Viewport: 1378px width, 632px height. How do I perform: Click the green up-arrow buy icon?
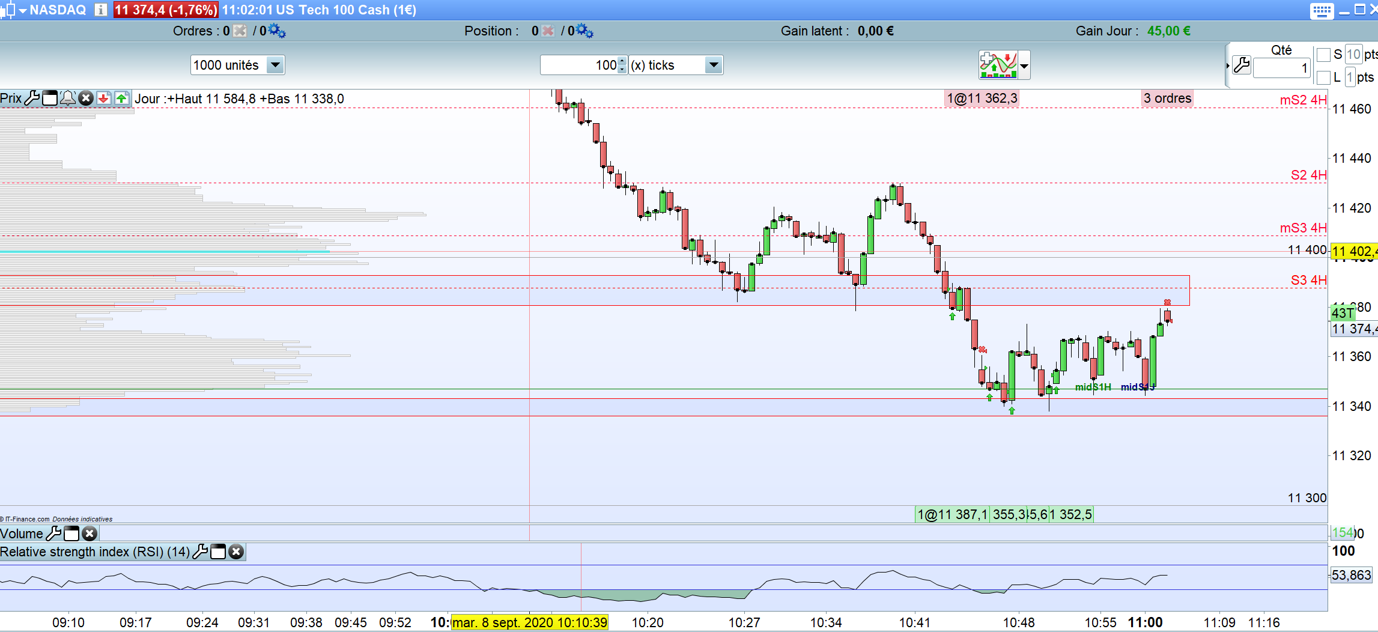[x=122, y=98]
